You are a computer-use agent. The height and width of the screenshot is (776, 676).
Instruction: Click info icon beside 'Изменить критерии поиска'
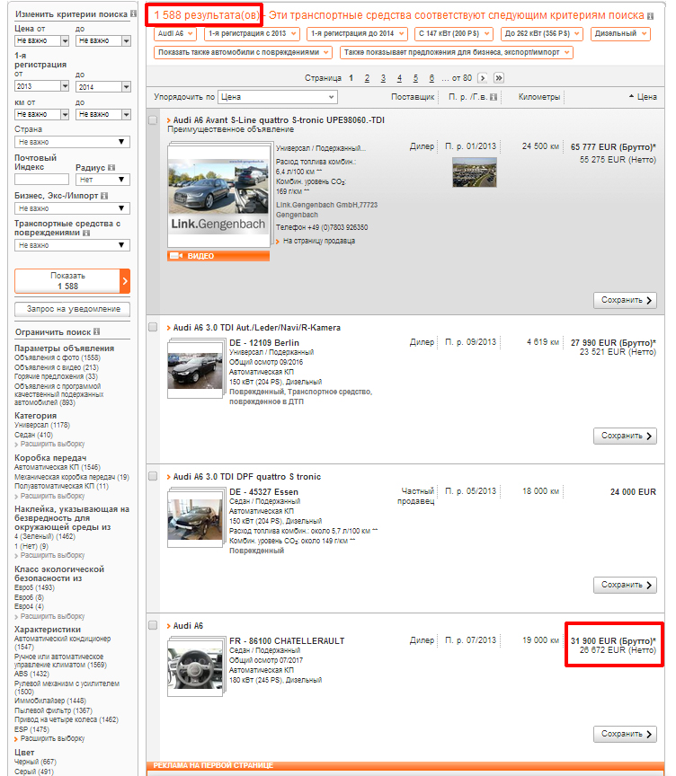tap(133, 13)
